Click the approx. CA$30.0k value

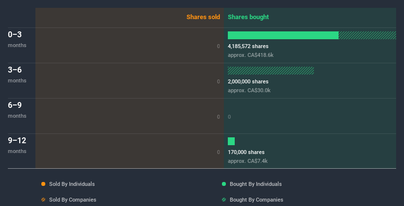(x=249, y=90)
